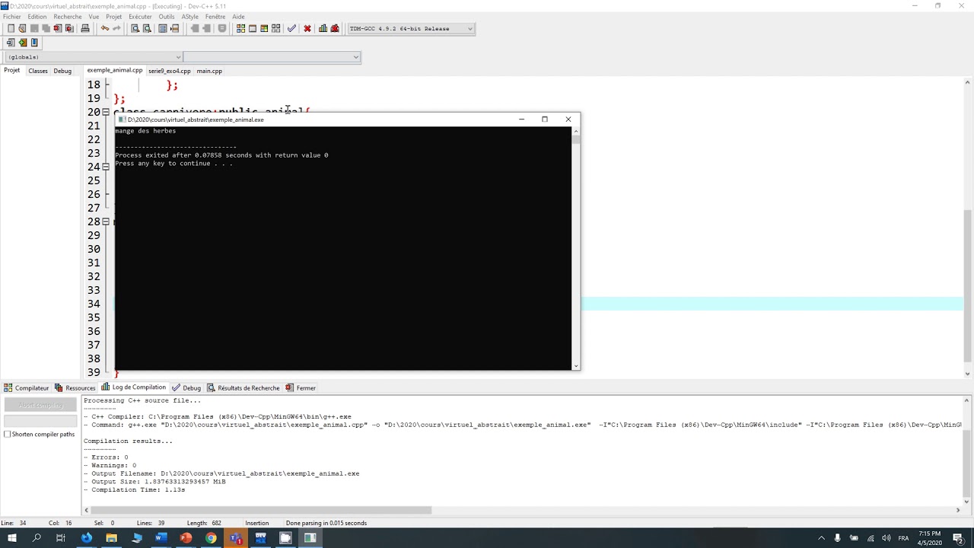Toggle the Shorten compiler paths checkbox

pos(8,434)
